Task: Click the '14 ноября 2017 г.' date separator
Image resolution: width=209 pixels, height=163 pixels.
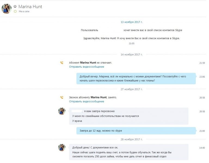Action: click(x=131, y=55)
